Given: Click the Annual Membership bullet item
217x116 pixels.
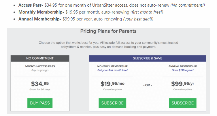Looking at the screenshot, I should [86, 19].
